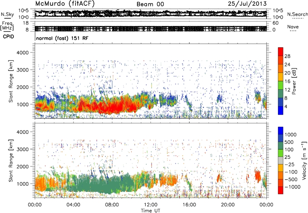The height and width of the screenshot is (213, 308).
Task: Click the noise time-series strip at the top
Action: tap(151, 14)
